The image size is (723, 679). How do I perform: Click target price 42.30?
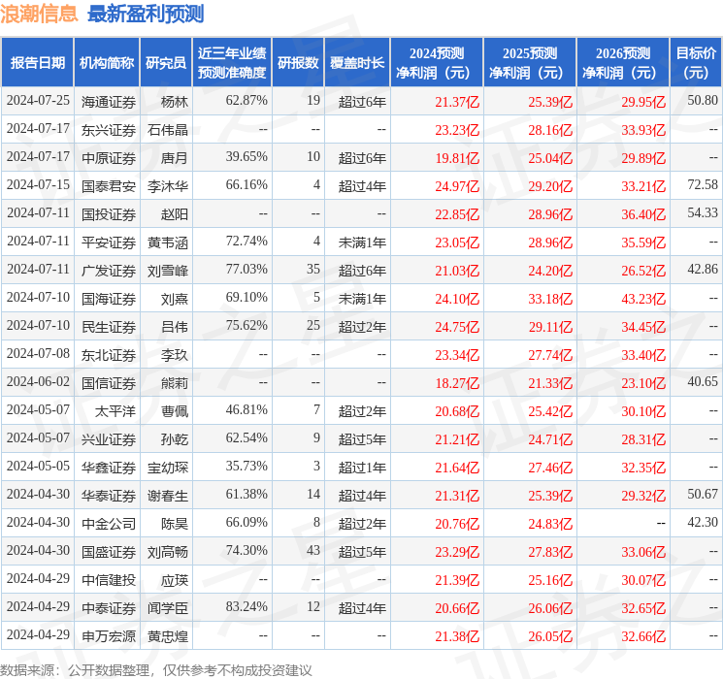point(703,522)
